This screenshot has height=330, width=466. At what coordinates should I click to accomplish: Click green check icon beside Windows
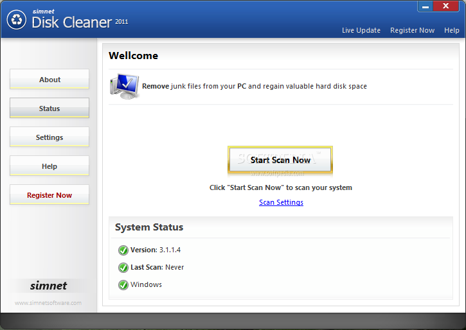[123, 285]
